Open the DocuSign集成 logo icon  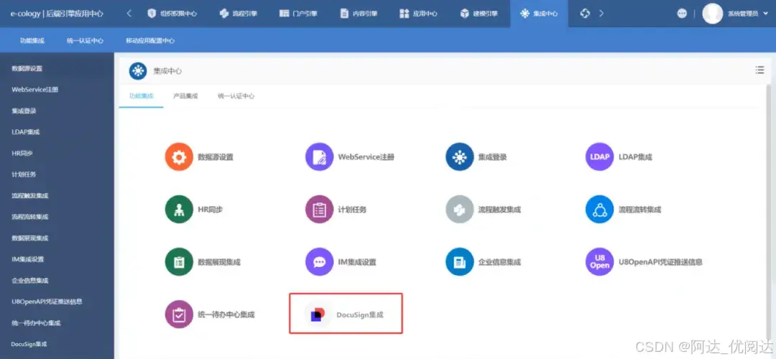[318, 314]
